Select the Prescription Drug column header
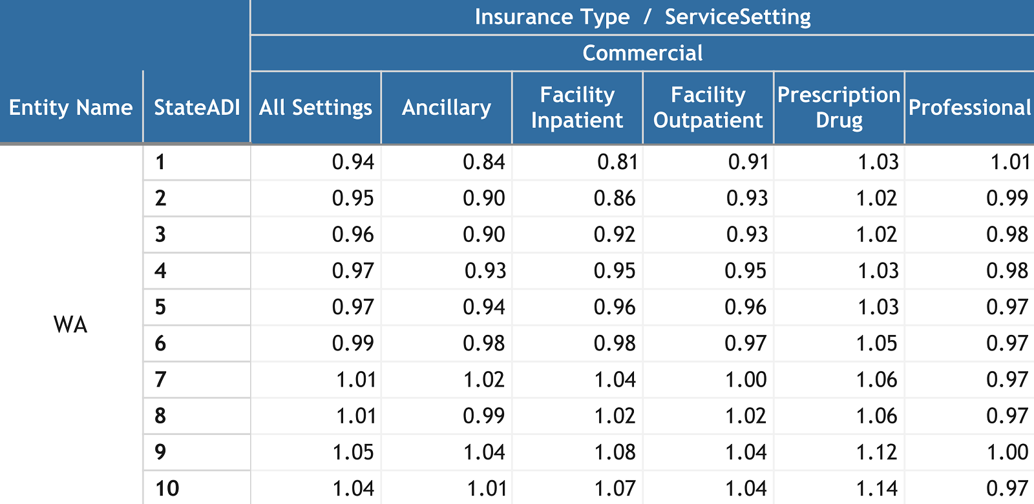1034x504 pixels. (839, 107)
